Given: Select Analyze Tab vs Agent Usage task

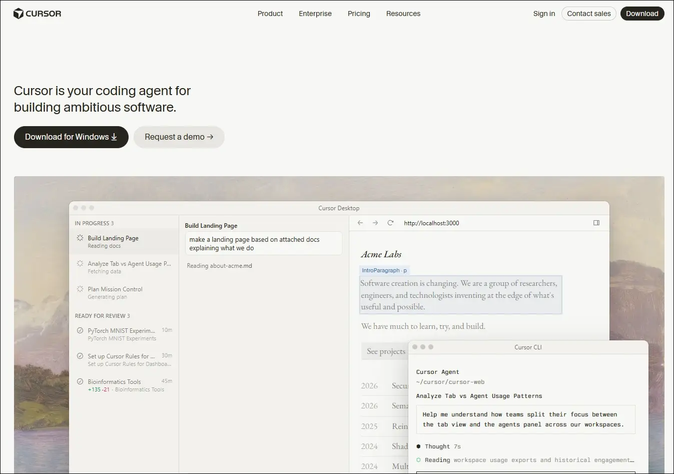Looking at the screenshot, I should click(x=124, y=267).
